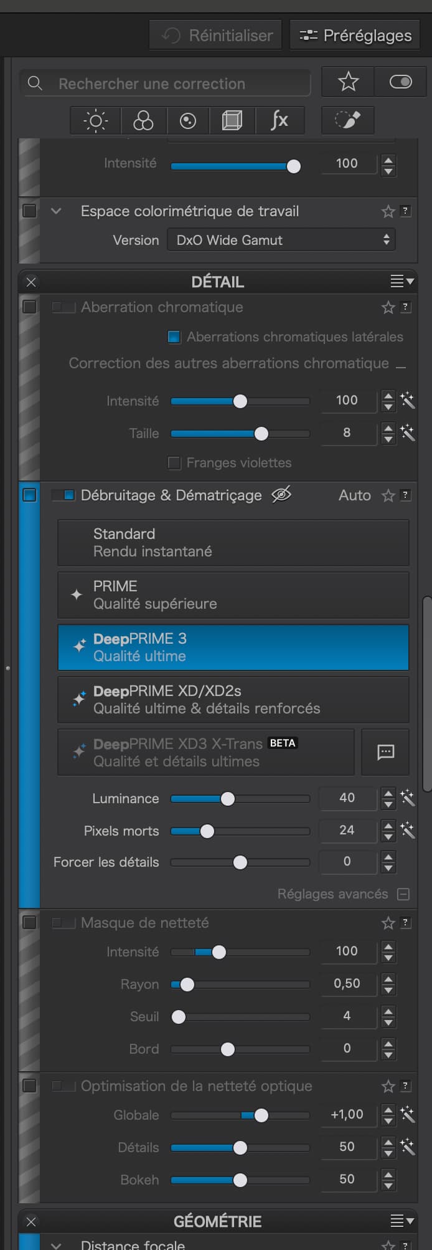Toggle the active corrections filter switch
Image resolution: width=432 pixels, height=1250 pixels.
400,82
